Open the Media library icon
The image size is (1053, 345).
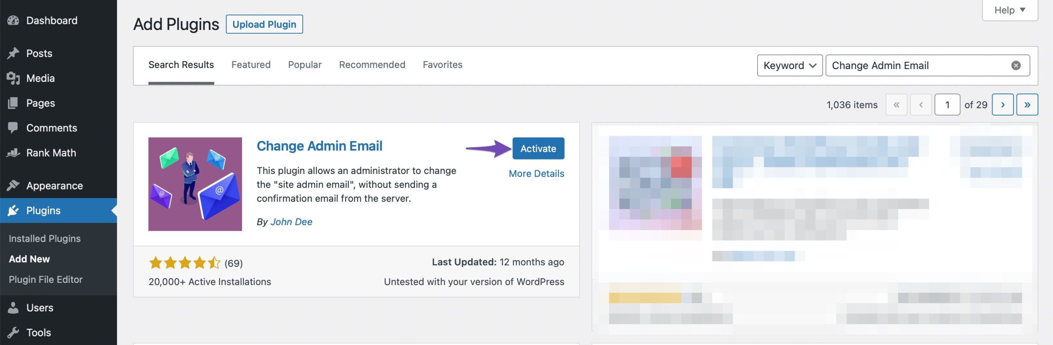click(14, 78)
